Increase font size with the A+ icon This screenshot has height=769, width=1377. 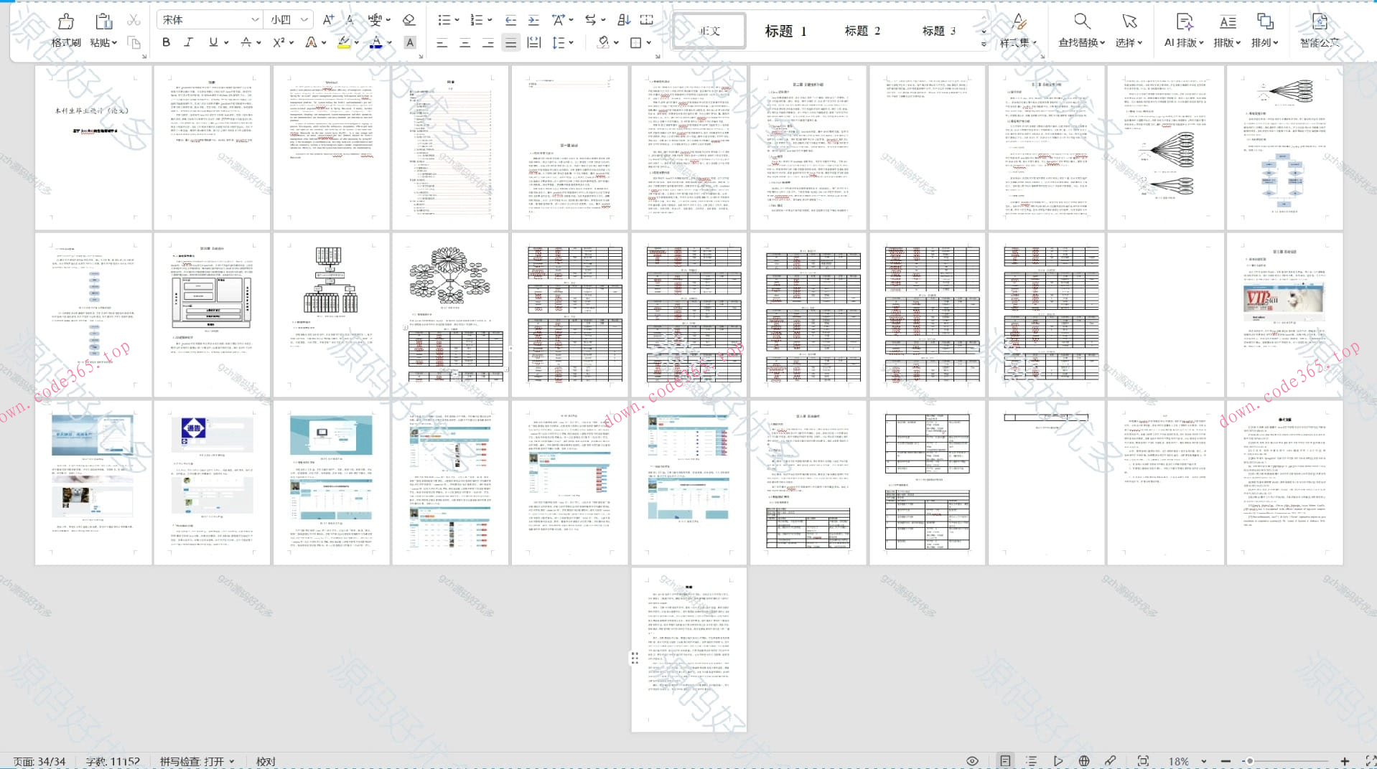tap(328, 20)
